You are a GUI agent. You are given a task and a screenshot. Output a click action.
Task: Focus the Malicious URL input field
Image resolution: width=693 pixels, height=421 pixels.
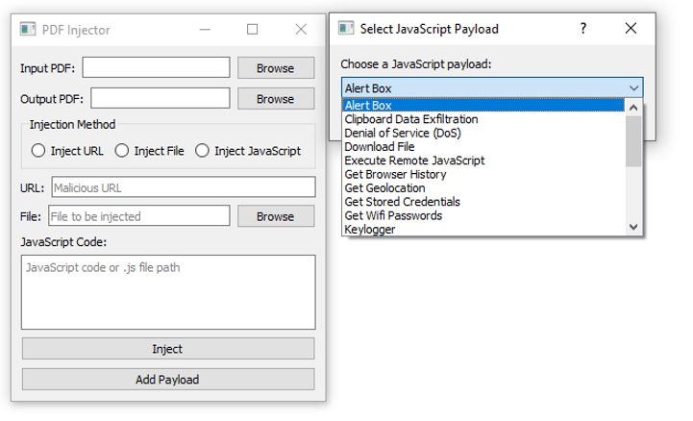184,187
